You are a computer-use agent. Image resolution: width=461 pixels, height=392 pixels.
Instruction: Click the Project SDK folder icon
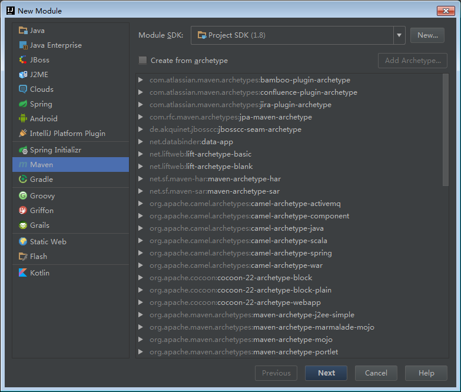pos(202,35)
